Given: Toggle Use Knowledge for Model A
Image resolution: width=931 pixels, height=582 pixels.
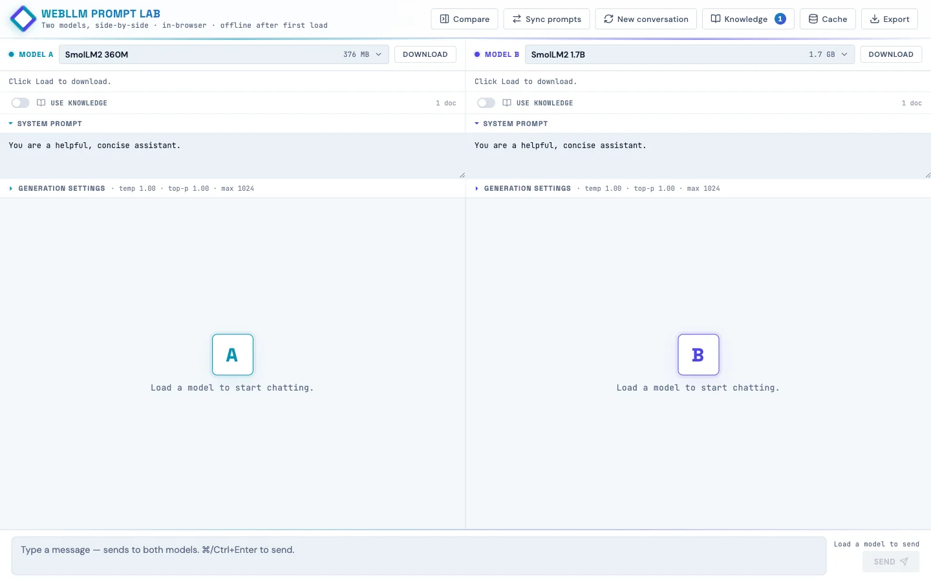Looking at the screenshot, I should tap(21, 103).
